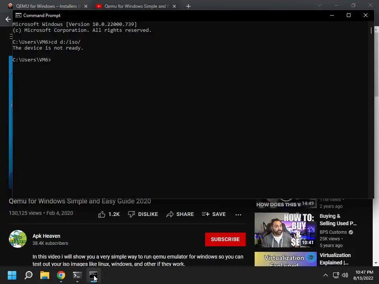Open Virtualization Explained video thumbnail

(285, 259)
